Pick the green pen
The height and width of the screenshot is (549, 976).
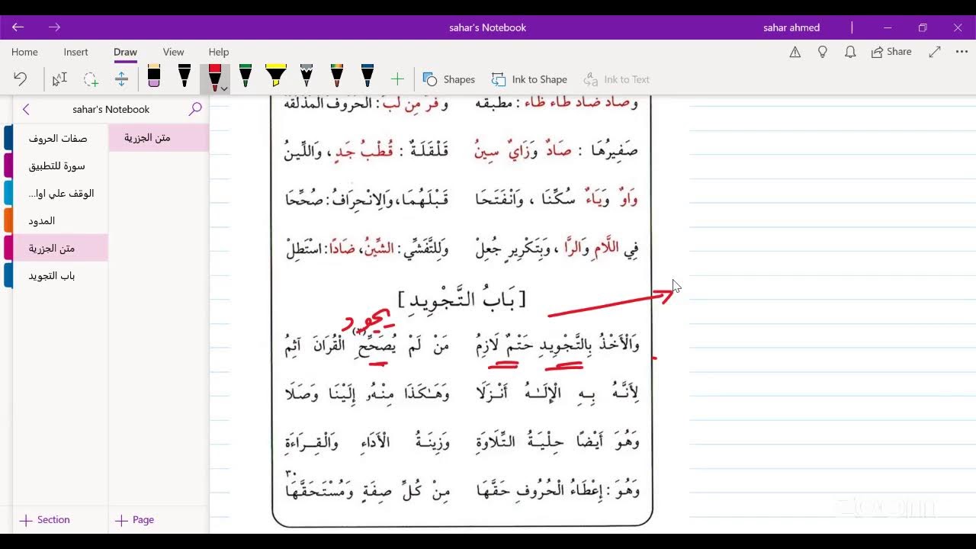point(246,76)
